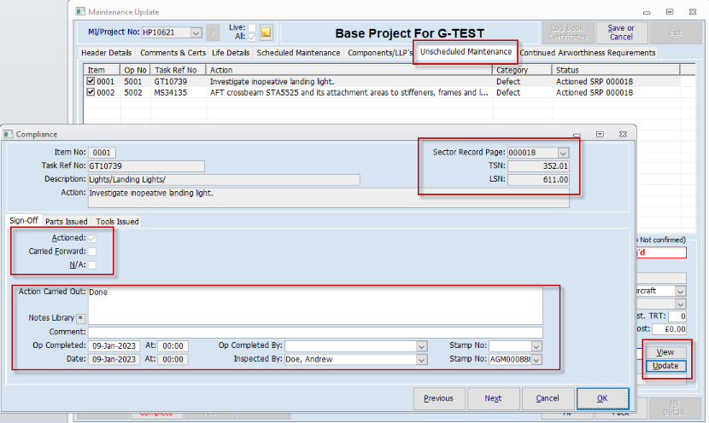Click the Compliance dialog title bar icon
Screen dimensions: 709x423
click(x=7, y=134)
